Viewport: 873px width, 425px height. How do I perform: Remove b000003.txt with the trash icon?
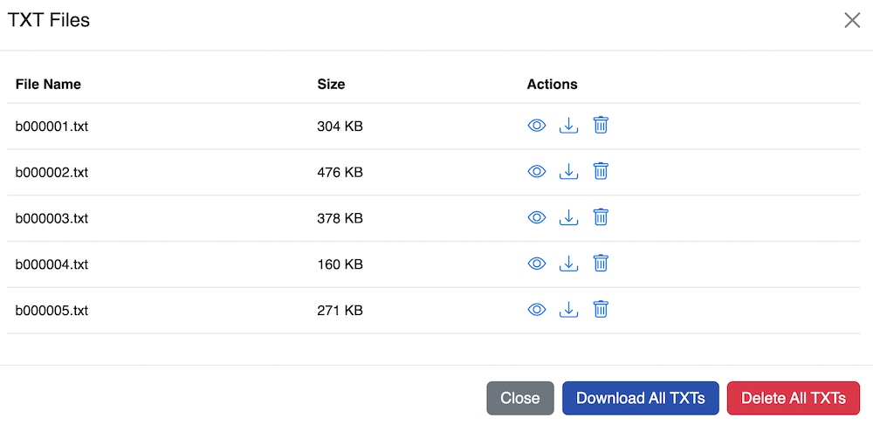coord(601,217)
